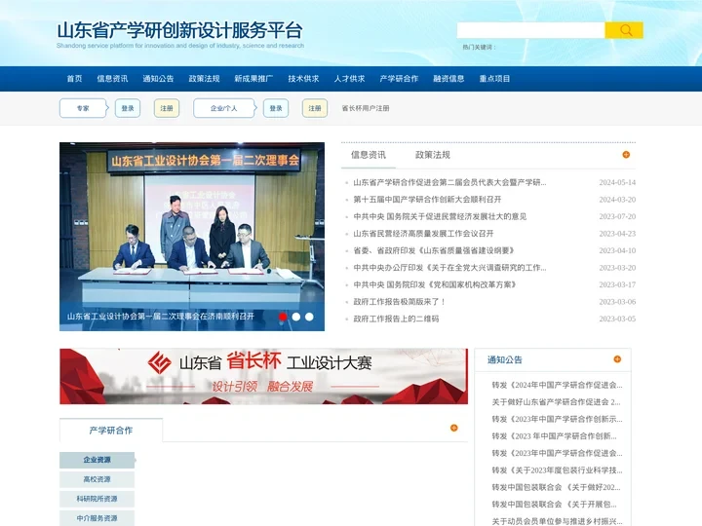Go to 首页 in navigation bar
702x526 pixels.
click(74, 79)
